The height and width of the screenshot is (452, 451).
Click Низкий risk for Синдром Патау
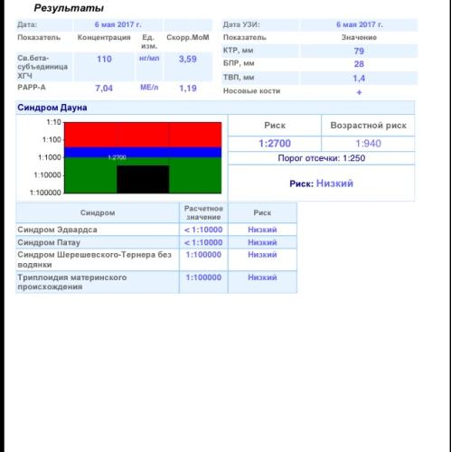(x=262, y=242)
